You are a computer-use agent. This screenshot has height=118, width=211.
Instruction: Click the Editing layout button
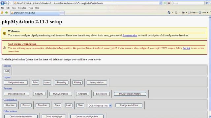77,83
